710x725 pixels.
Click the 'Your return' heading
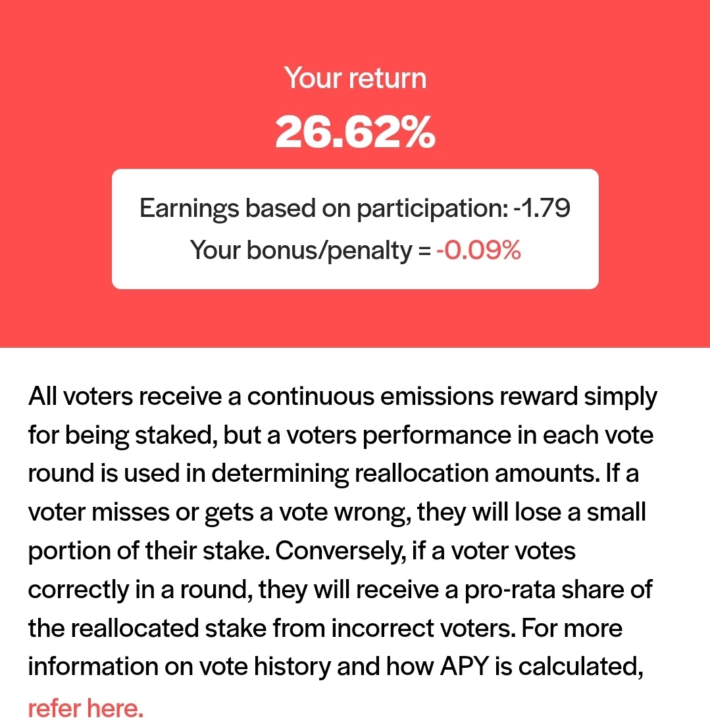point(355,78)
